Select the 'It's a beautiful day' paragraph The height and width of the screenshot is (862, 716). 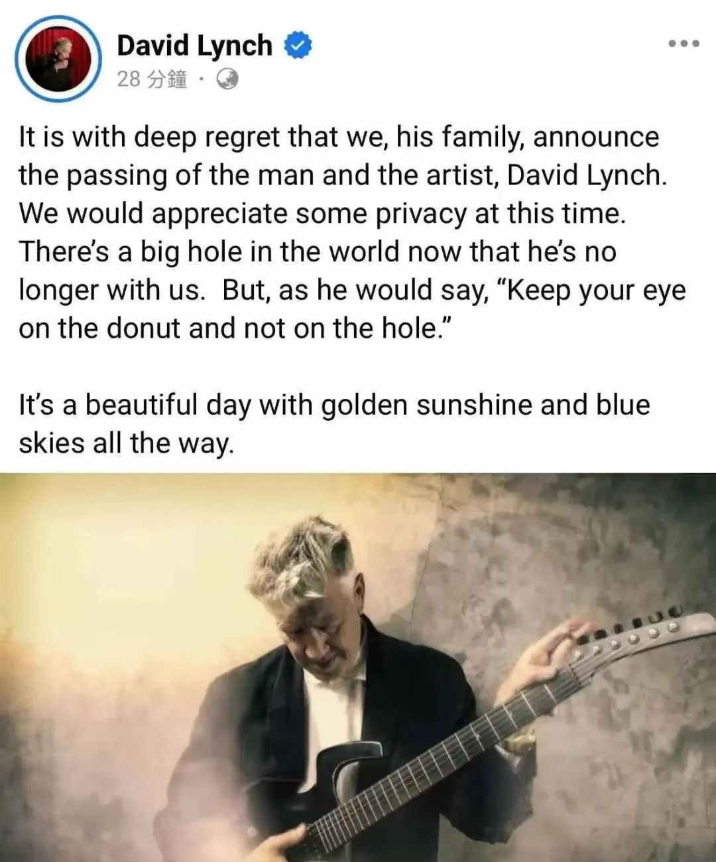click(334, 423)
